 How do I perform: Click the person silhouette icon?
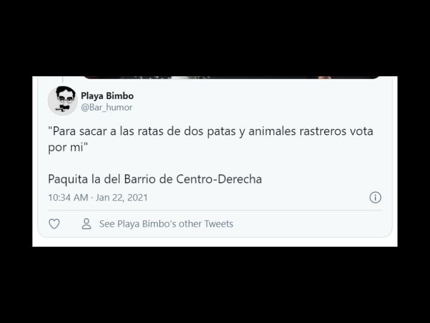pos(86,224)
